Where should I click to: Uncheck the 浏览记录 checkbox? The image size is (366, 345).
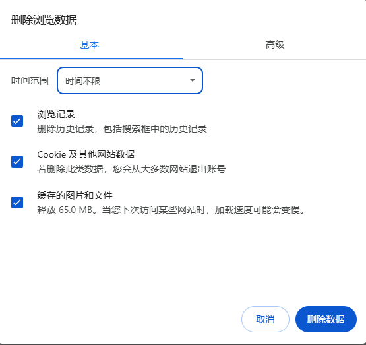[x=17, y=121]
